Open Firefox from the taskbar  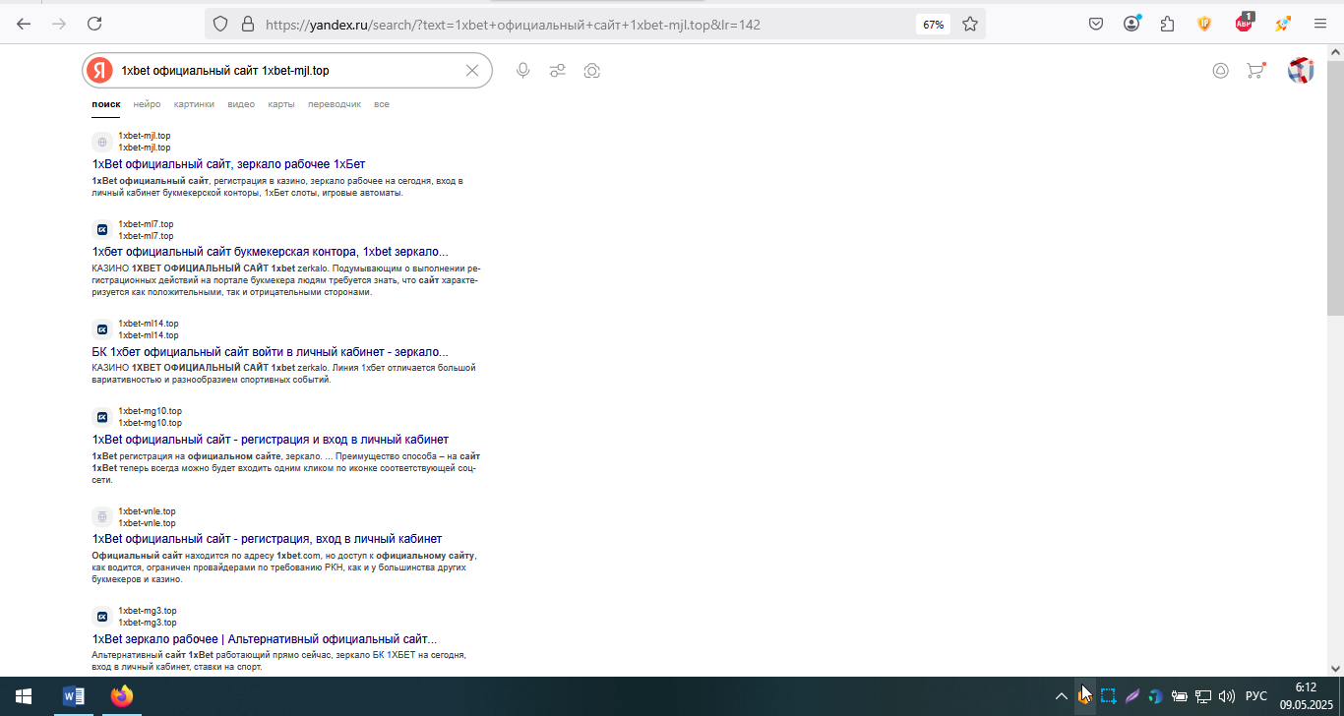click(x=121, y=696)
